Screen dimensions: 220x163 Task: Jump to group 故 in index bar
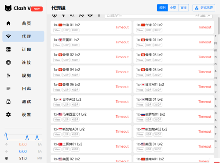(x=216, y=50)
